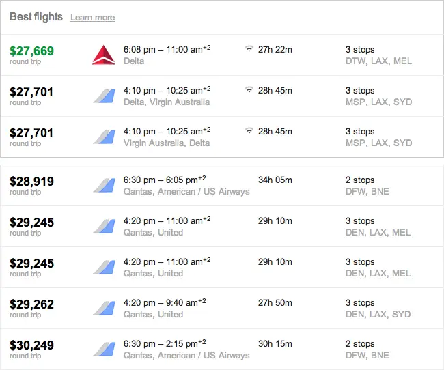
Task: Select the $30,249 round trip price
Action: (31, 349)
